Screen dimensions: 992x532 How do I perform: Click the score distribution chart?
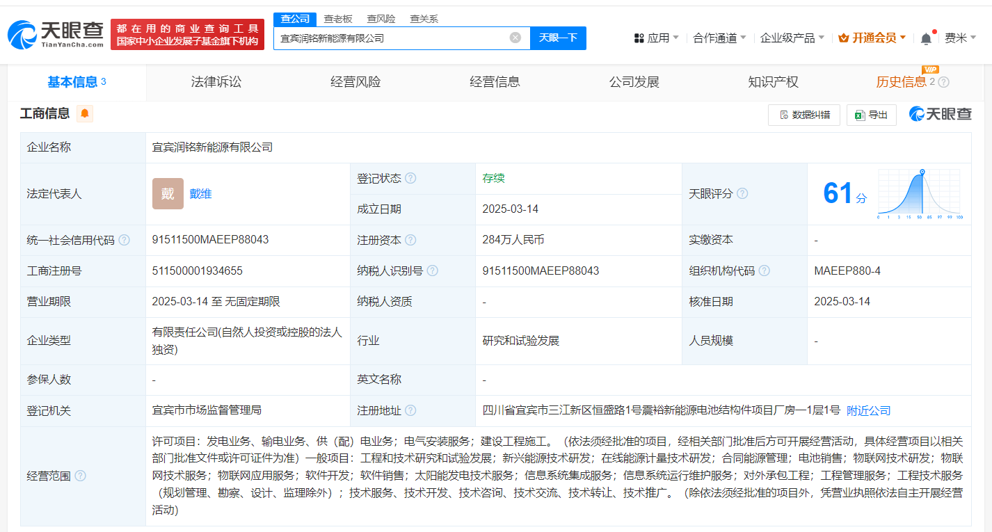click(920, 194)
